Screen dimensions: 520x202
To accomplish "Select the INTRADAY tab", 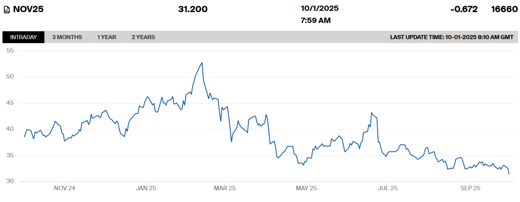I will [x=24, y=37].
